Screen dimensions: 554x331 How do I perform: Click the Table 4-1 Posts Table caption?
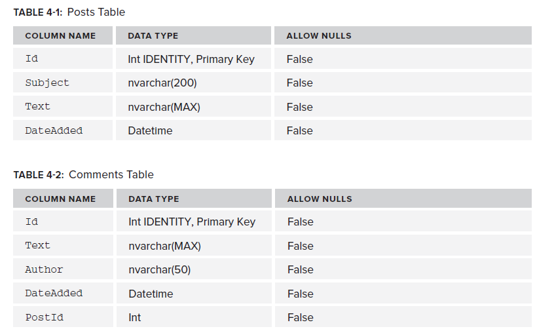69,12
